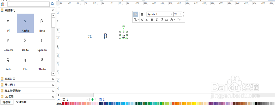This screenshot has width=275, height=105.
Task: Select the Zeta symbol
Action: [x=8, y=62]
